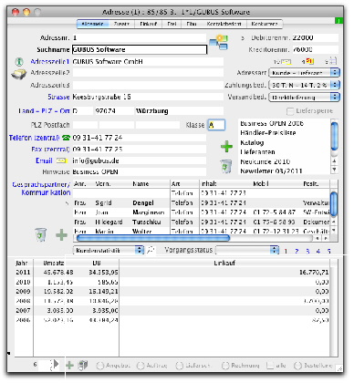The image size is (354, 383).
Task: Select the Rechnung radio button
Action: coord(225,366)
